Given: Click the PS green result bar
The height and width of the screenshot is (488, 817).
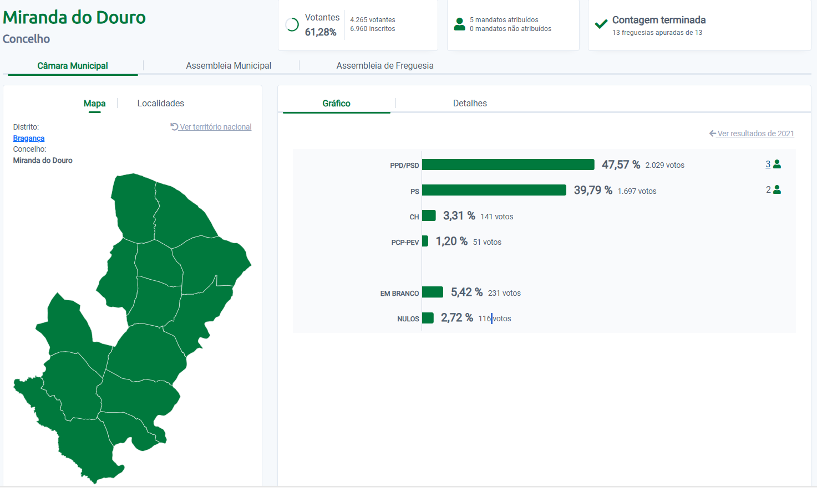Looking at the screenshot, I should [494, 190].
